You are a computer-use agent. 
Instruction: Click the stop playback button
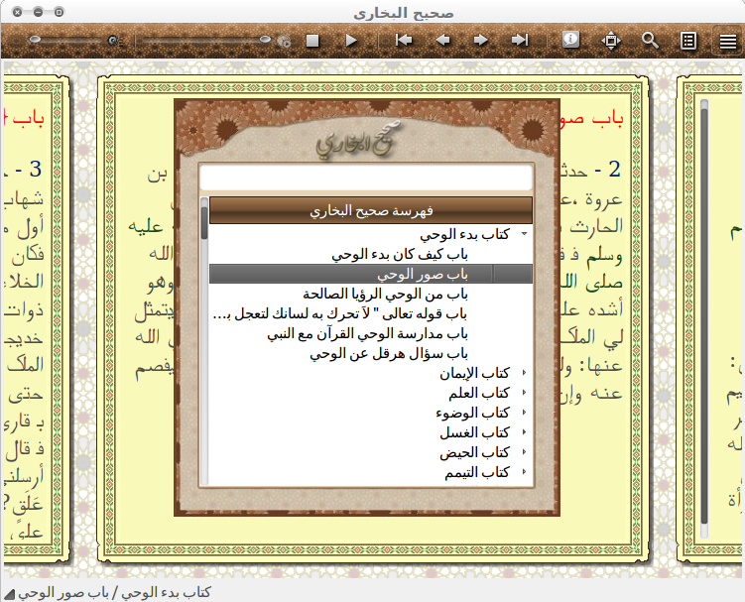312,41
